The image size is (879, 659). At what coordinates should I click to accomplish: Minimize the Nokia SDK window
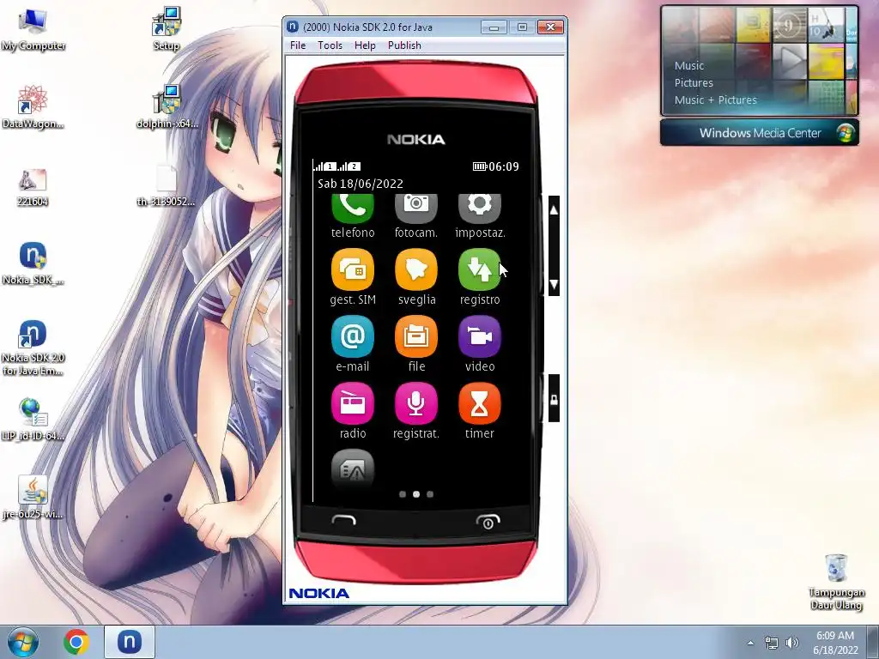[494, 27]
